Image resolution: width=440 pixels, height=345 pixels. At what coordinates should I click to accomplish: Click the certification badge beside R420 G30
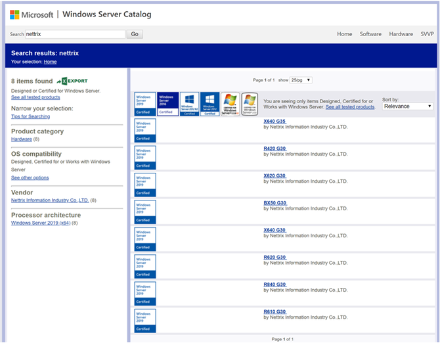(145, 158)
